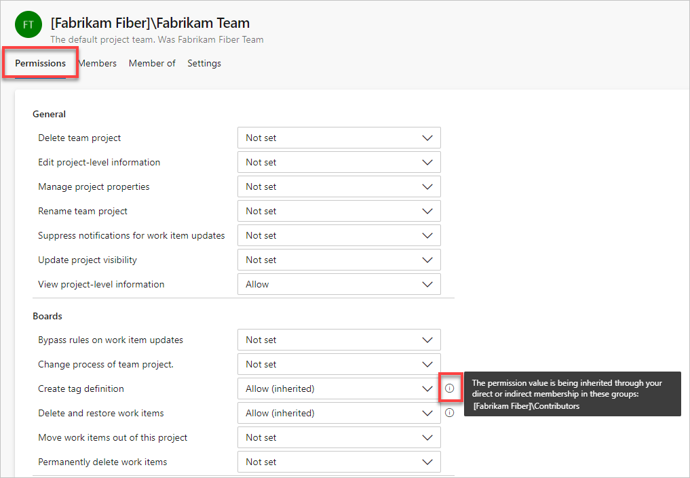Open the Settings tab

[x=204, y=63]
